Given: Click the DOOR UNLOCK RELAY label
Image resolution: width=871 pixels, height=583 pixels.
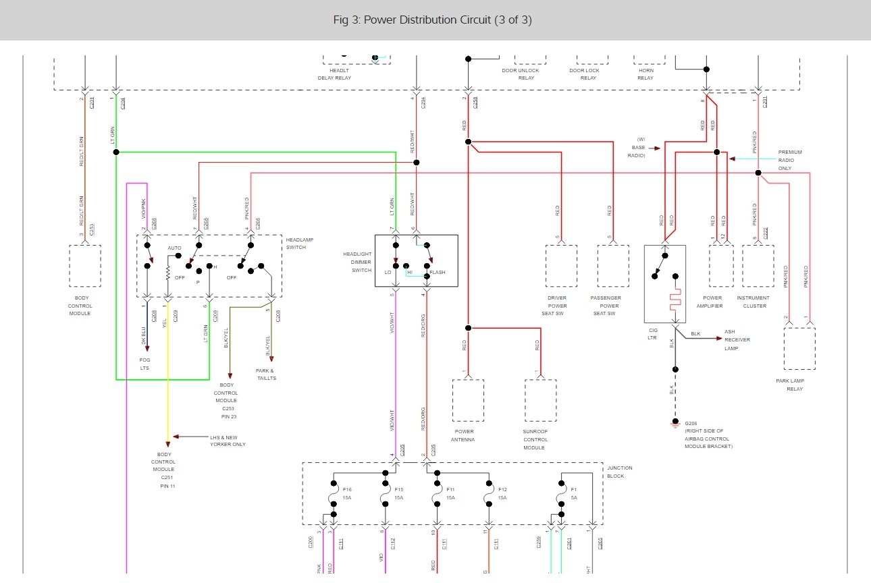Looking at the screenshot, I should [521, 74].
